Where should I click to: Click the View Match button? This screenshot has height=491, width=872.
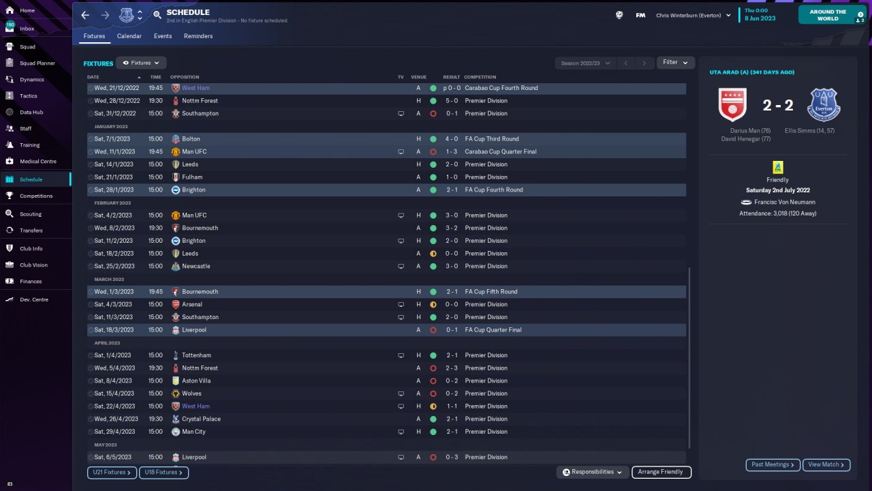tap(826, 464)
